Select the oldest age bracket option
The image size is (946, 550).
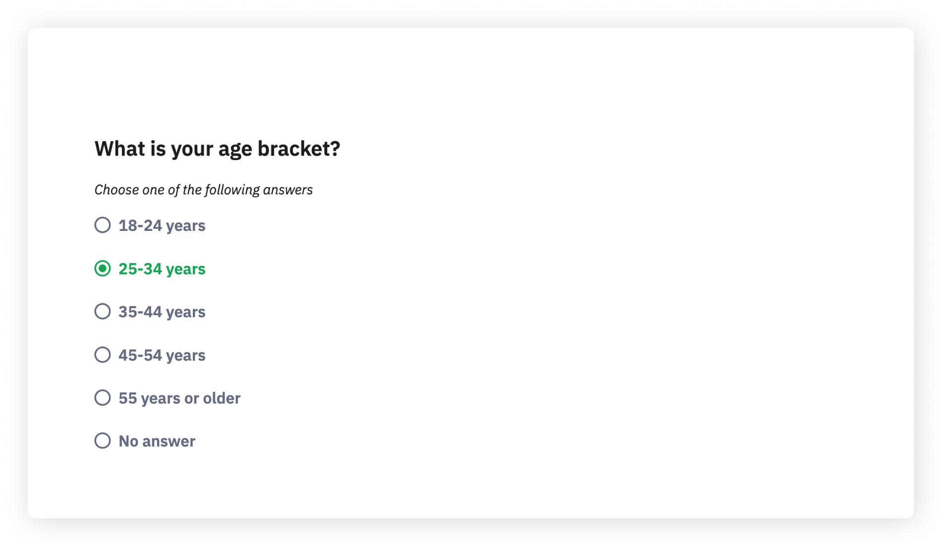tap(103, 398)
